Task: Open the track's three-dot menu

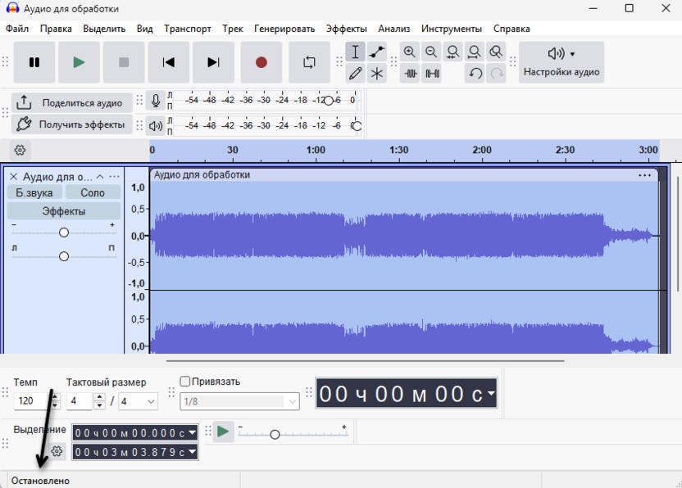Action: click(x=114, y=177)
